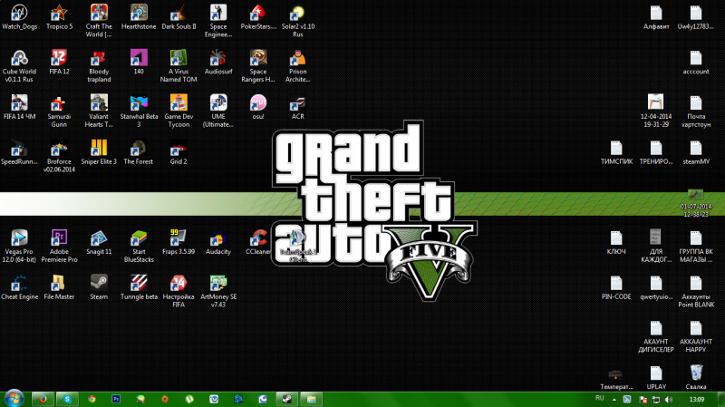The height and width of the screenshot is (407, 725).
Task: Select the КЛЮЧ text file
Action: (616, 242)
